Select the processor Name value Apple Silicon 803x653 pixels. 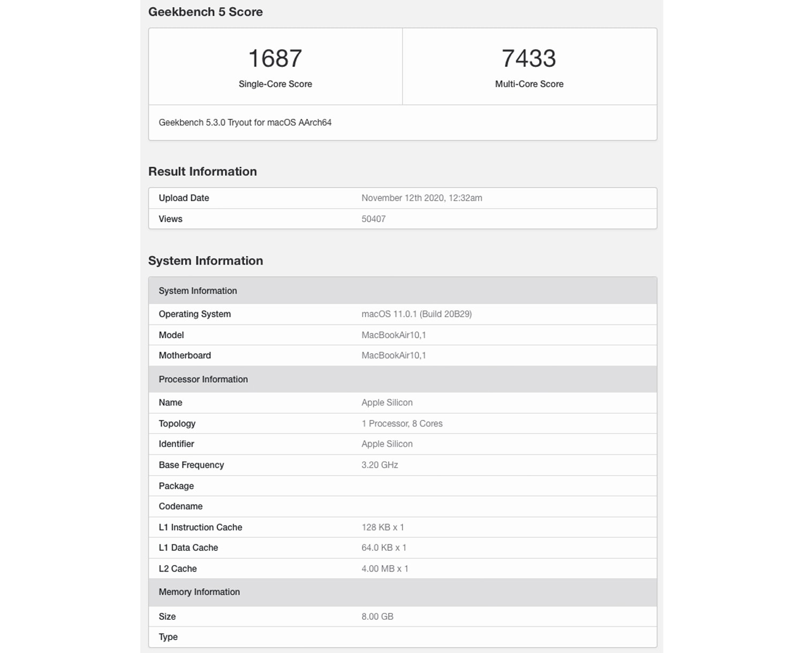387,403
